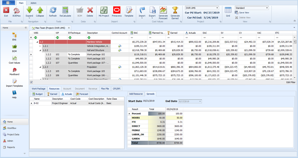Collapse the 1.2 Maritime Vehicle row
Viewport: 298px width, 158px height.
(x=37, y=42)
